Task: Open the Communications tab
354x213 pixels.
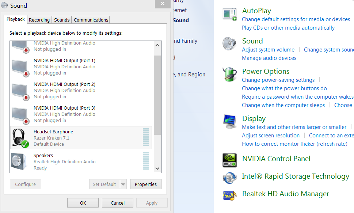Action: click(x=91, y=20)
